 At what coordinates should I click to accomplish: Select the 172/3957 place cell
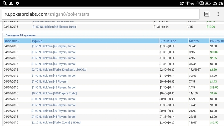(x=195, y=70)
